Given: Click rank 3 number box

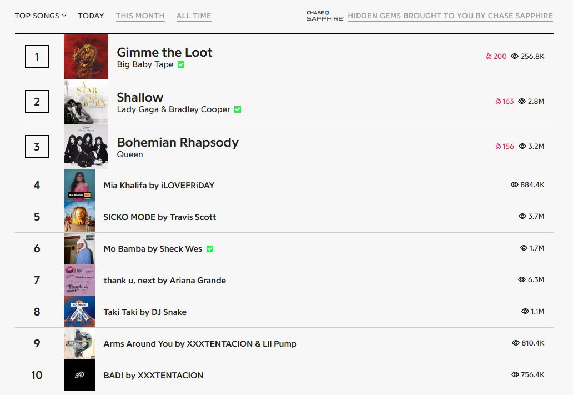Looking at the screenshot, I should (x=37, y=147).
